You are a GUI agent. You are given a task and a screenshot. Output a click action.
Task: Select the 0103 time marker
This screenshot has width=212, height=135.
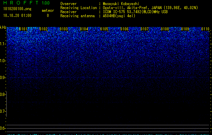tap(64, 29)
